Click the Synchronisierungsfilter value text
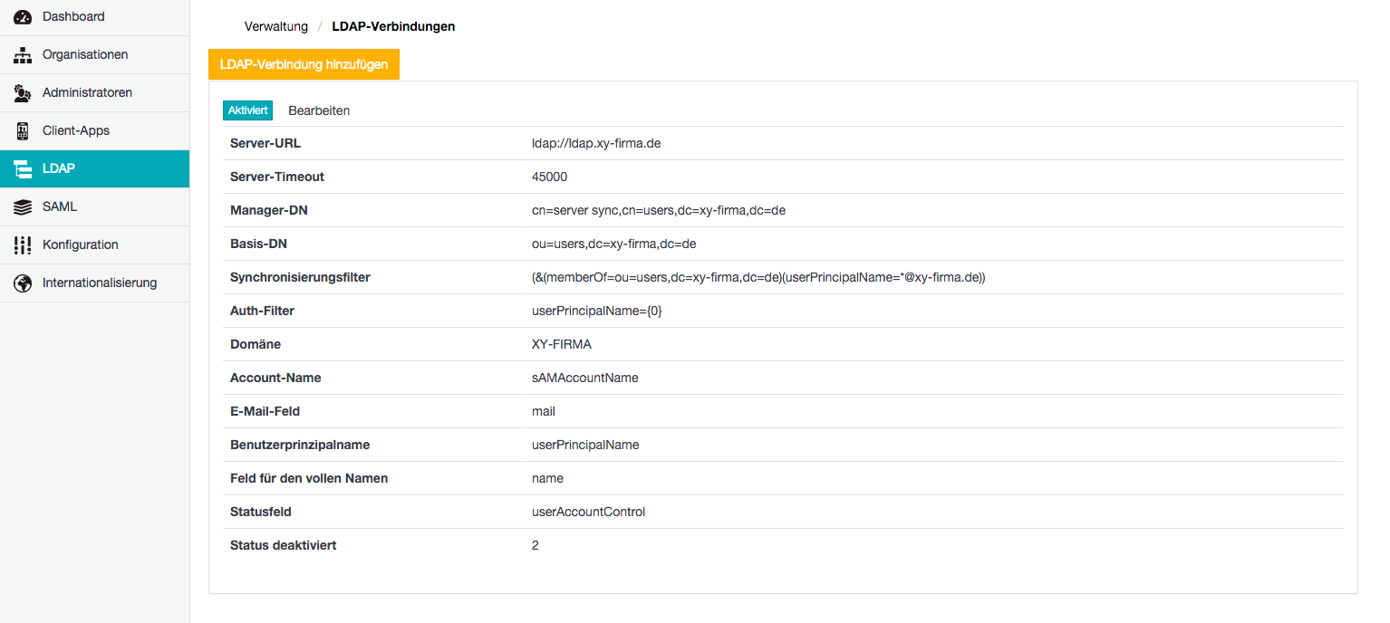Image resolution: width=1390 pixels, height=623 pixels. [x=758, y=277]
